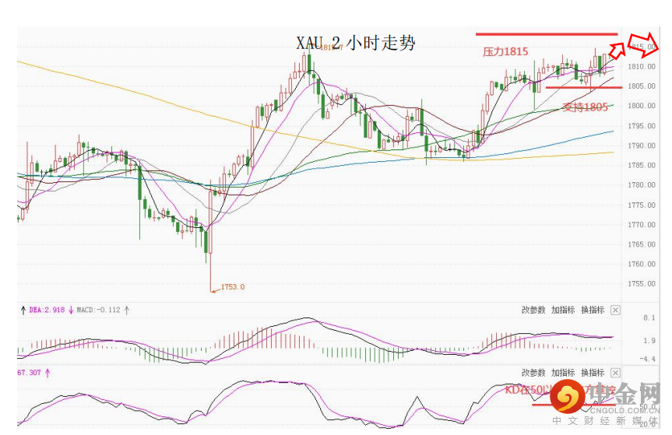Click the 1765.00 price axis label
Screen dimensions: 672x435
[x=642, y=244]
